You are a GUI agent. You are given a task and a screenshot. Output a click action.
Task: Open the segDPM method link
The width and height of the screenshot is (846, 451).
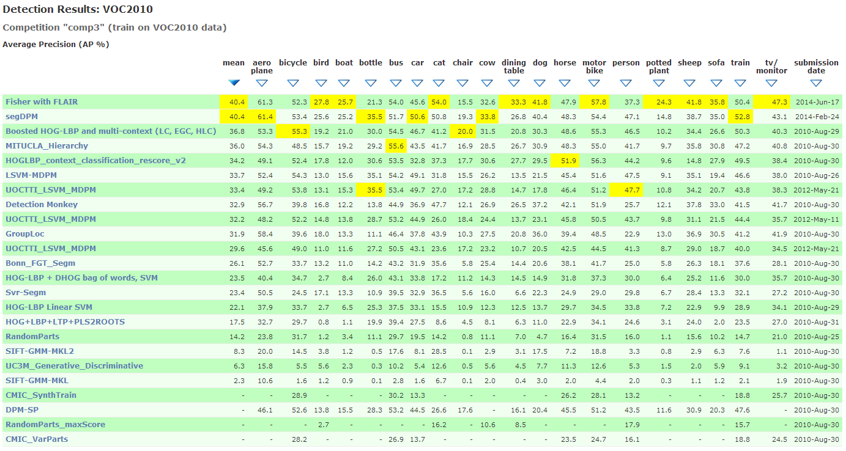coord(21,117)
